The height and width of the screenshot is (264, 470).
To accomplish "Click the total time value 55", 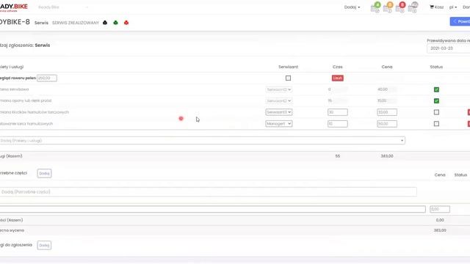I will [x=338, y=156].
